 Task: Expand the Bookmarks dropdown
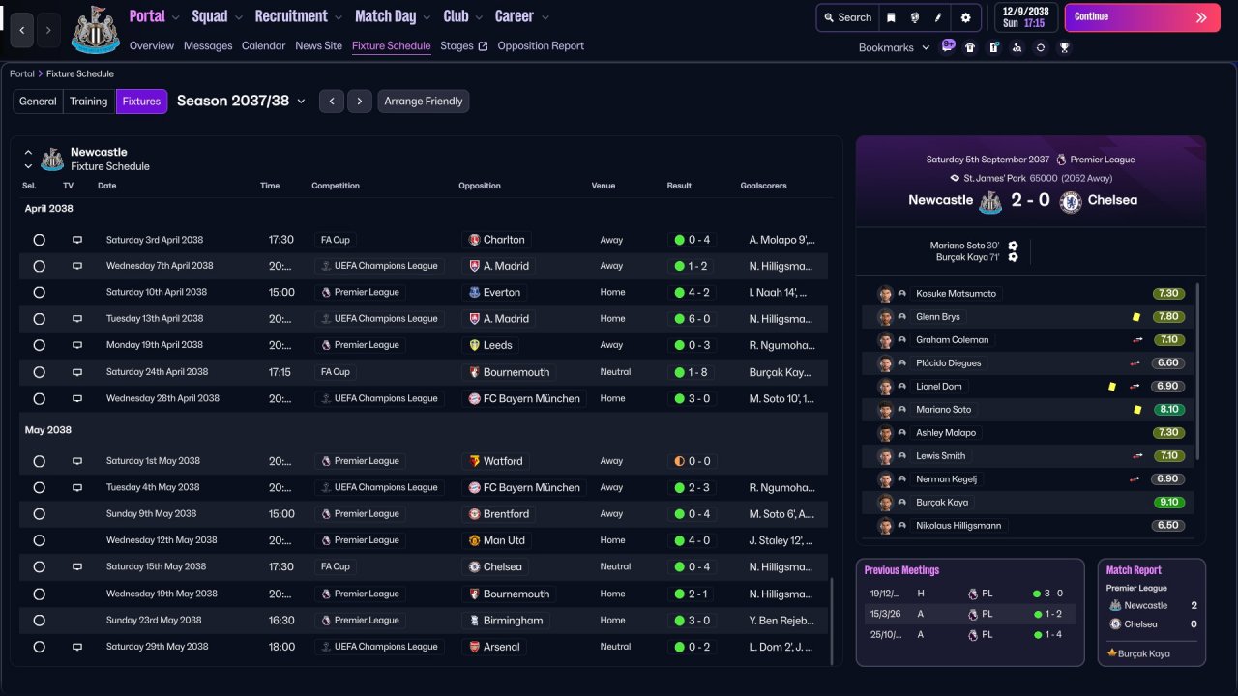pos(926,47)
